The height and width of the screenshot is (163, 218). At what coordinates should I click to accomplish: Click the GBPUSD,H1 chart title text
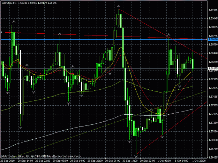point(9,3)
